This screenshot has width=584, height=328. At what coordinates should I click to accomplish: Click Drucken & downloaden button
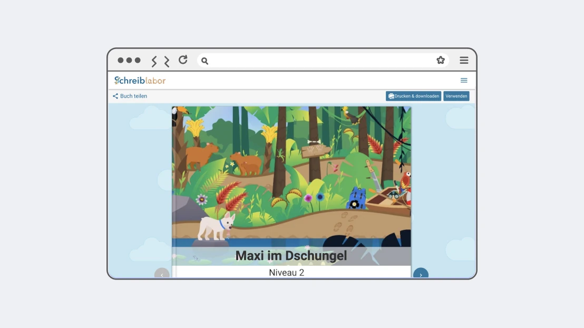(413, 96)
